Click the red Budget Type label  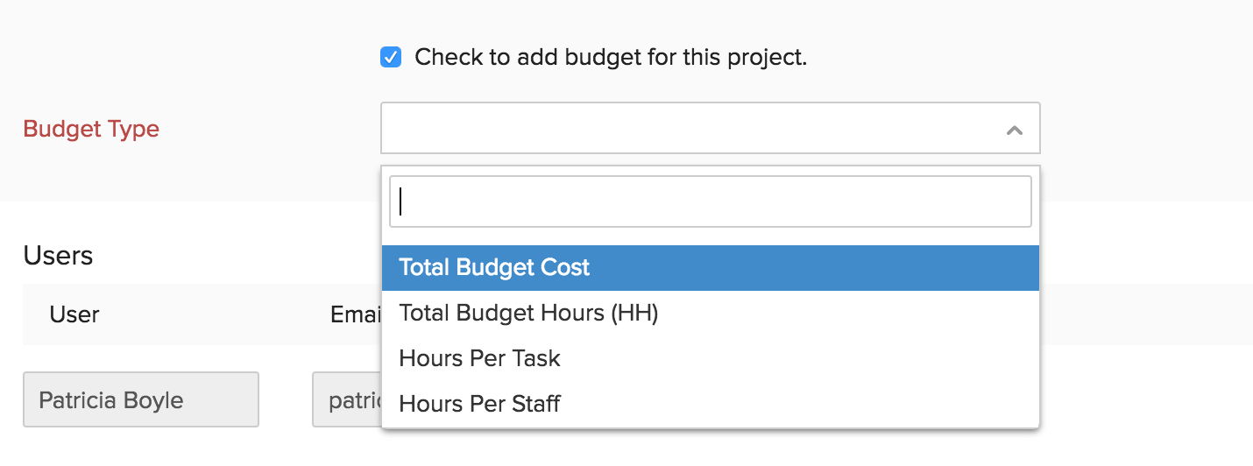(x=91, y=130)
